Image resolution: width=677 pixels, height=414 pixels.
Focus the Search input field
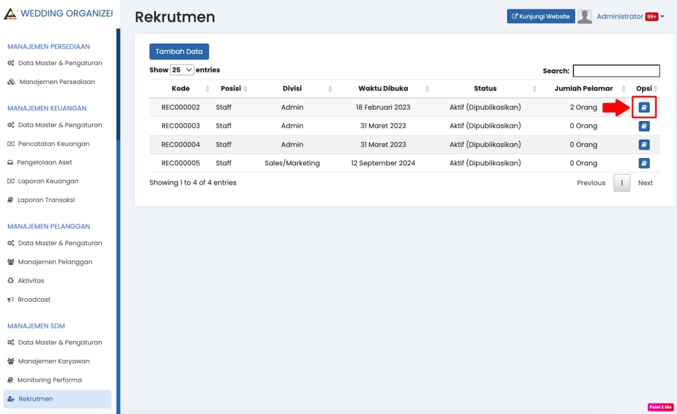[616, 71]
